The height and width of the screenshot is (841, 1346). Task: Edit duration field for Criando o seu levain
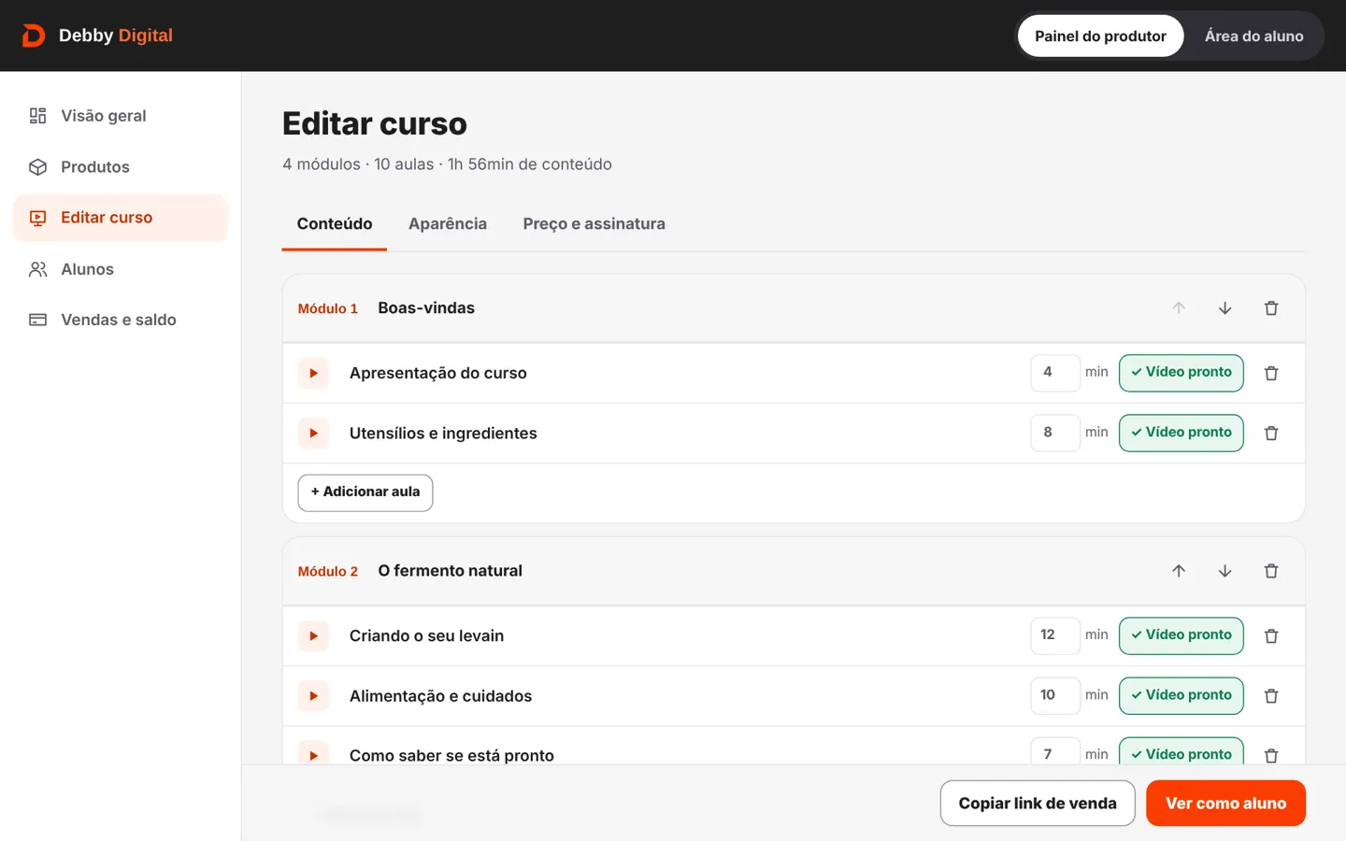click(x=1055, y=635)
